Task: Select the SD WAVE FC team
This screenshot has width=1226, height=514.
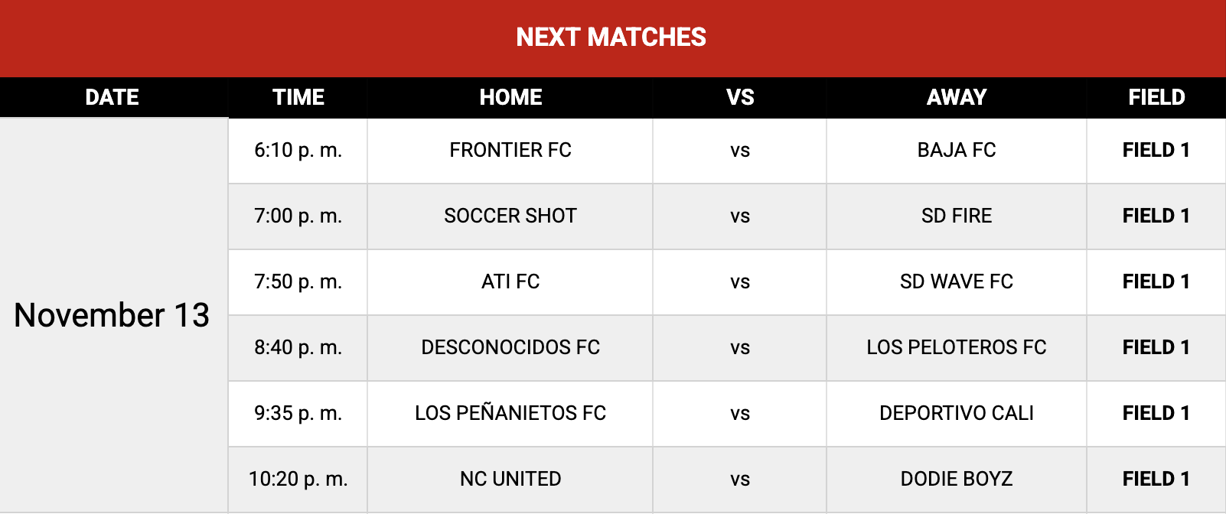Action: tap(957, 281)
